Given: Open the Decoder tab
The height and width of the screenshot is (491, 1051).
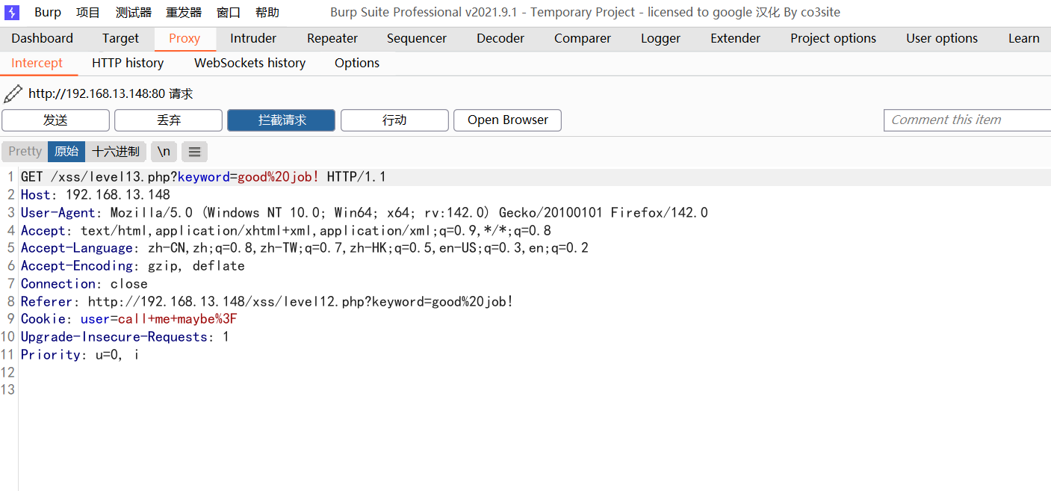Looking at the screenshot, I should click(500, 39).
